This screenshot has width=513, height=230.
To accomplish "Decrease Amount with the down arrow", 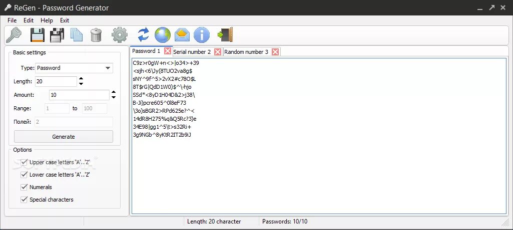I will (114, 97).
